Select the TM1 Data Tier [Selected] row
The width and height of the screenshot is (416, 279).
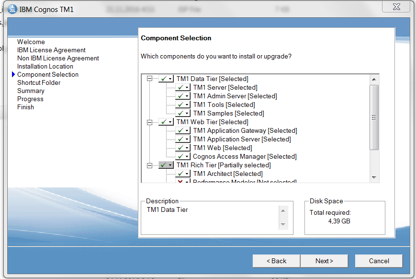[x=213, y=79]
